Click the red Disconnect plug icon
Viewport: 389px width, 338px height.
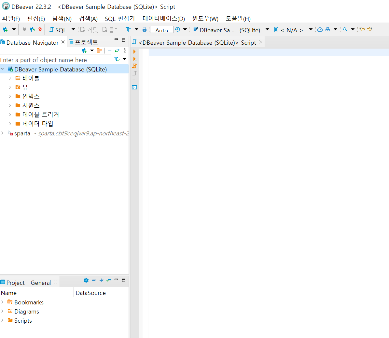point(40,29)
